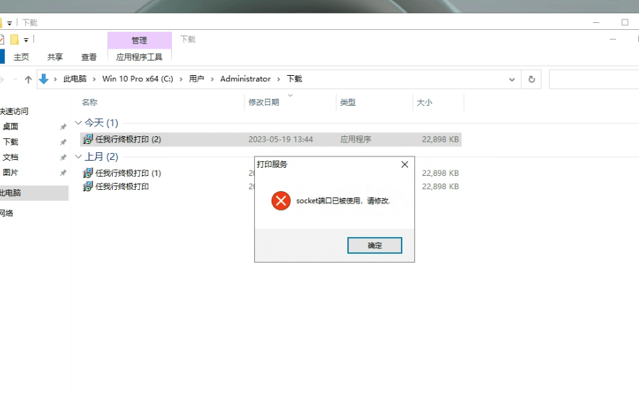Viewport: 639px width, 395px height.
Task: Select file 任我行终极打印 (2)
Action: click(x=271, y=139)
